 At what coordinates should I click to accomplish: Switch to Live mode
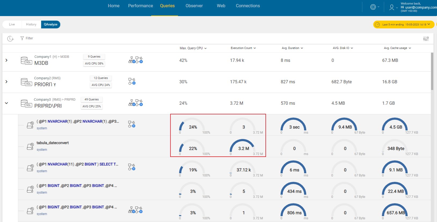(x=12, y=24)
